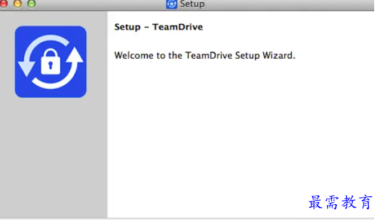Viewport: 377px width, 220px height.
Task: Click the 'Setup – TeamDrive' heading
Action: (x=158, y=27)
